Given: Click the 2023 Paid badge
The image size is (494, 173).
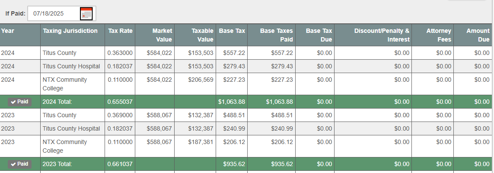Looking at the screenshot, I should (20, 164).
